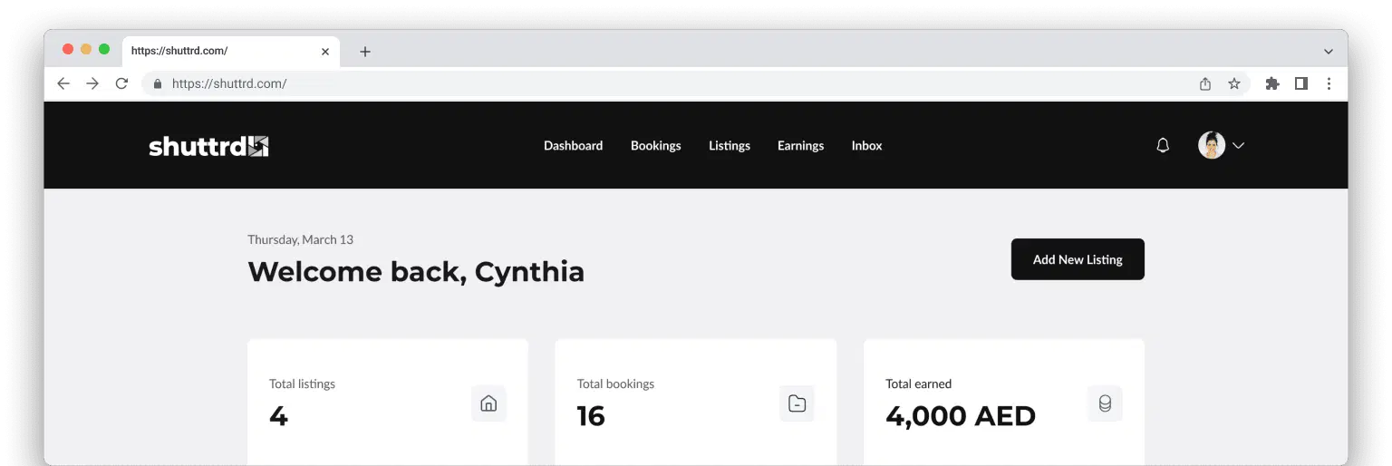Reload the current page
This screenshot has height=466, width=1392.
pyautogui.click(x=121, y=83)
